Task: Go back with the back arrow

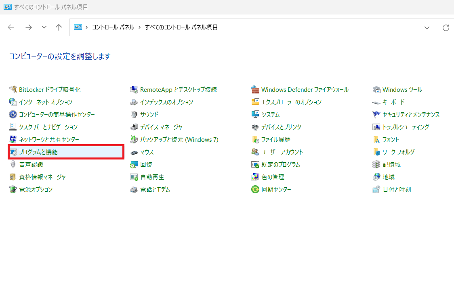Action: coord(11,27)
